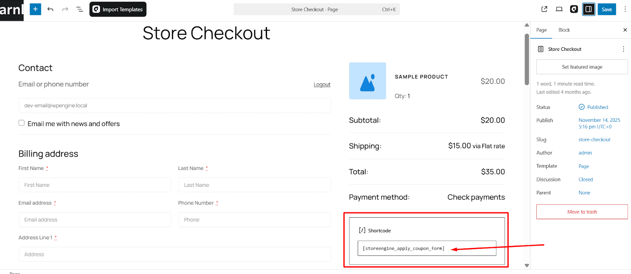631x274 pixels.
Task: Save the page
Action: [607, 9]
